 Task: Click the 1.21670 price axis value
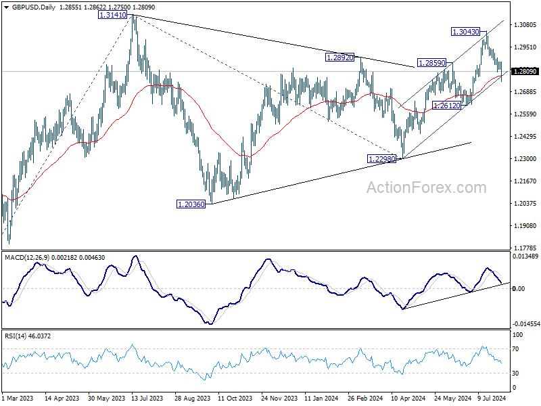525,181
